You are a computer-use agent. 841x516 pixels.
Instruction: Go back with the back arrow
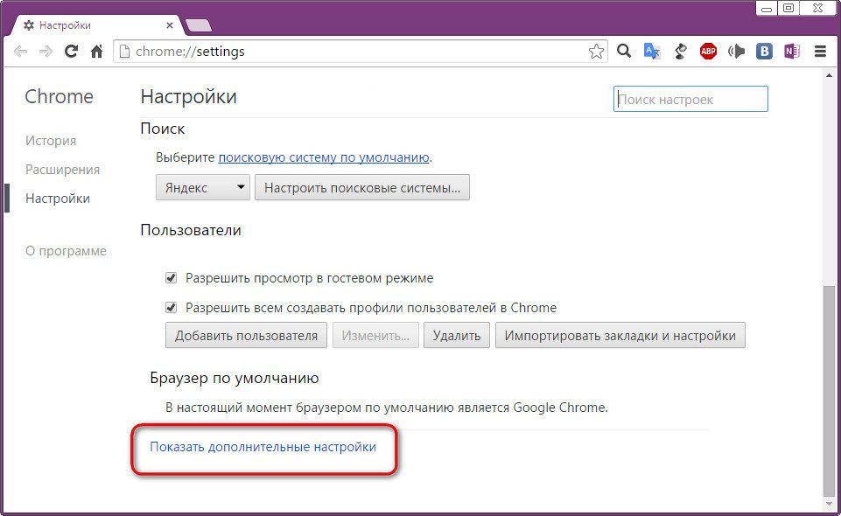[x=20, y=52]
